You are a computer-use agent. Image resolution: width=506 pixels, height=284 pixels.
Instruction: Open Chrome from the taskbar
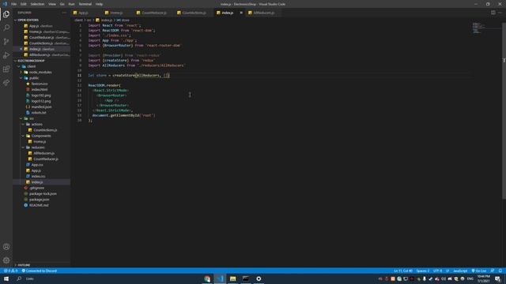pyautogui.click(x=207, y=278)
